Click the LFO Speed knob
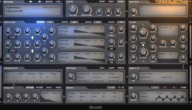Image resolution: width=192 pixels, height=110 pixels. (133, 96)
